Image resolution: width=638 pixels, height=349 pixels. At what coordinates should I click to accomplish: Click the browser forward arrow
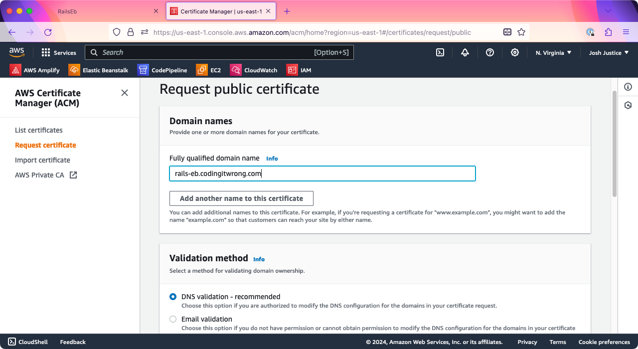(x=30, y=32)
